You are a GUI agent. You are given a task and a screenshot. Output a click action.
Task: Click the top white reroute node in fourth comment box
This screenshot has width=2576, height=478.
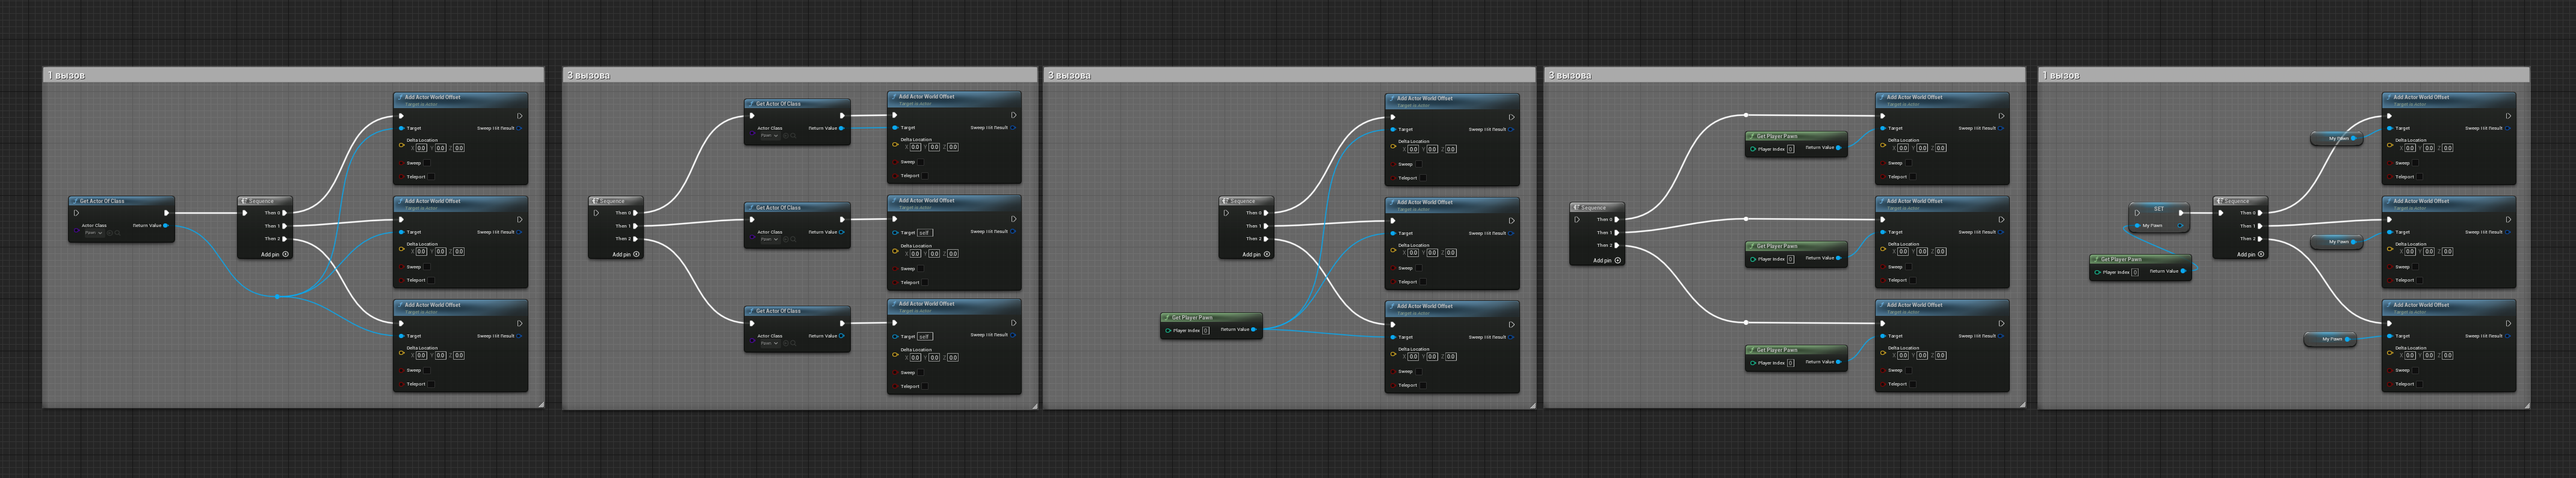[1746, 115]
